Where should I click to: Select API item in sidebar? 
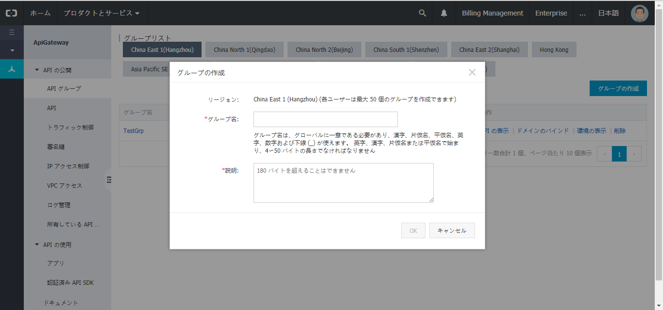click(68, 108)
